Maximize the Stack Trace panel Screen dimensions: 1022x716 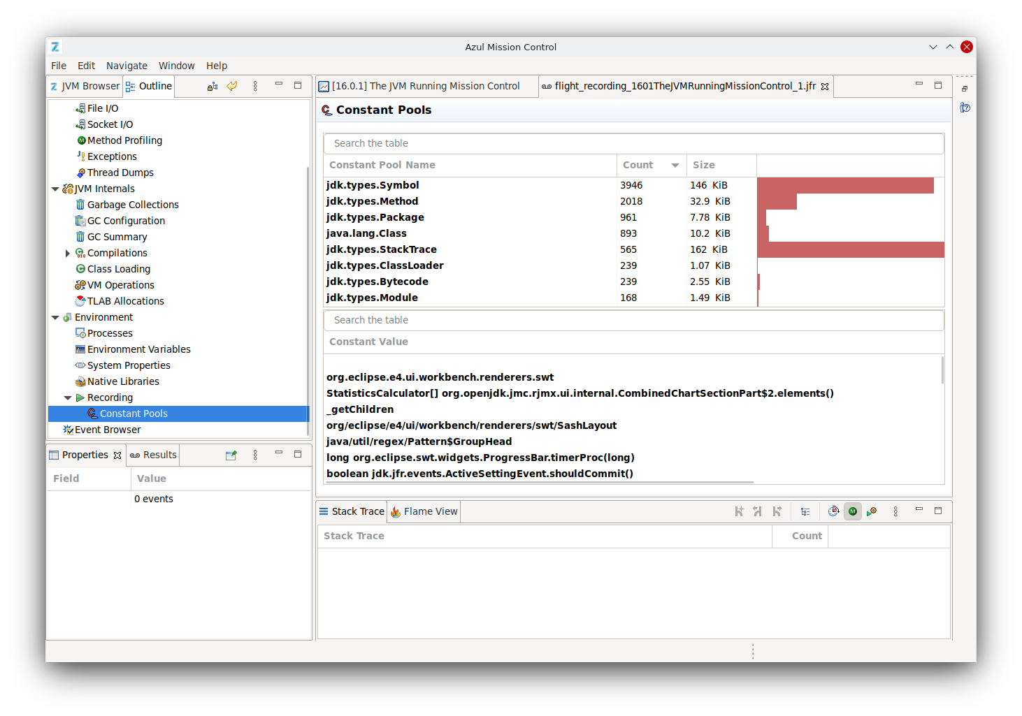[x=938, y=511]
